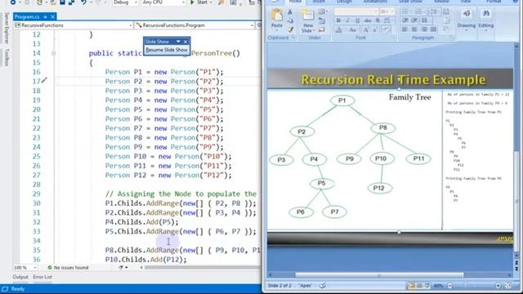523x294 pixels.
Task: Switch to the Slide Show ribbon tab
Action: tap(410, 2)
